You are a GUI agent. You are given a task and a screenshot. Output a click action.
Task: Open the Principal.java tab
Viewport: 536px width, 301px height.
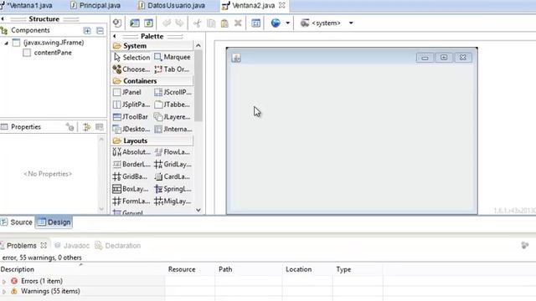point(95,6)
